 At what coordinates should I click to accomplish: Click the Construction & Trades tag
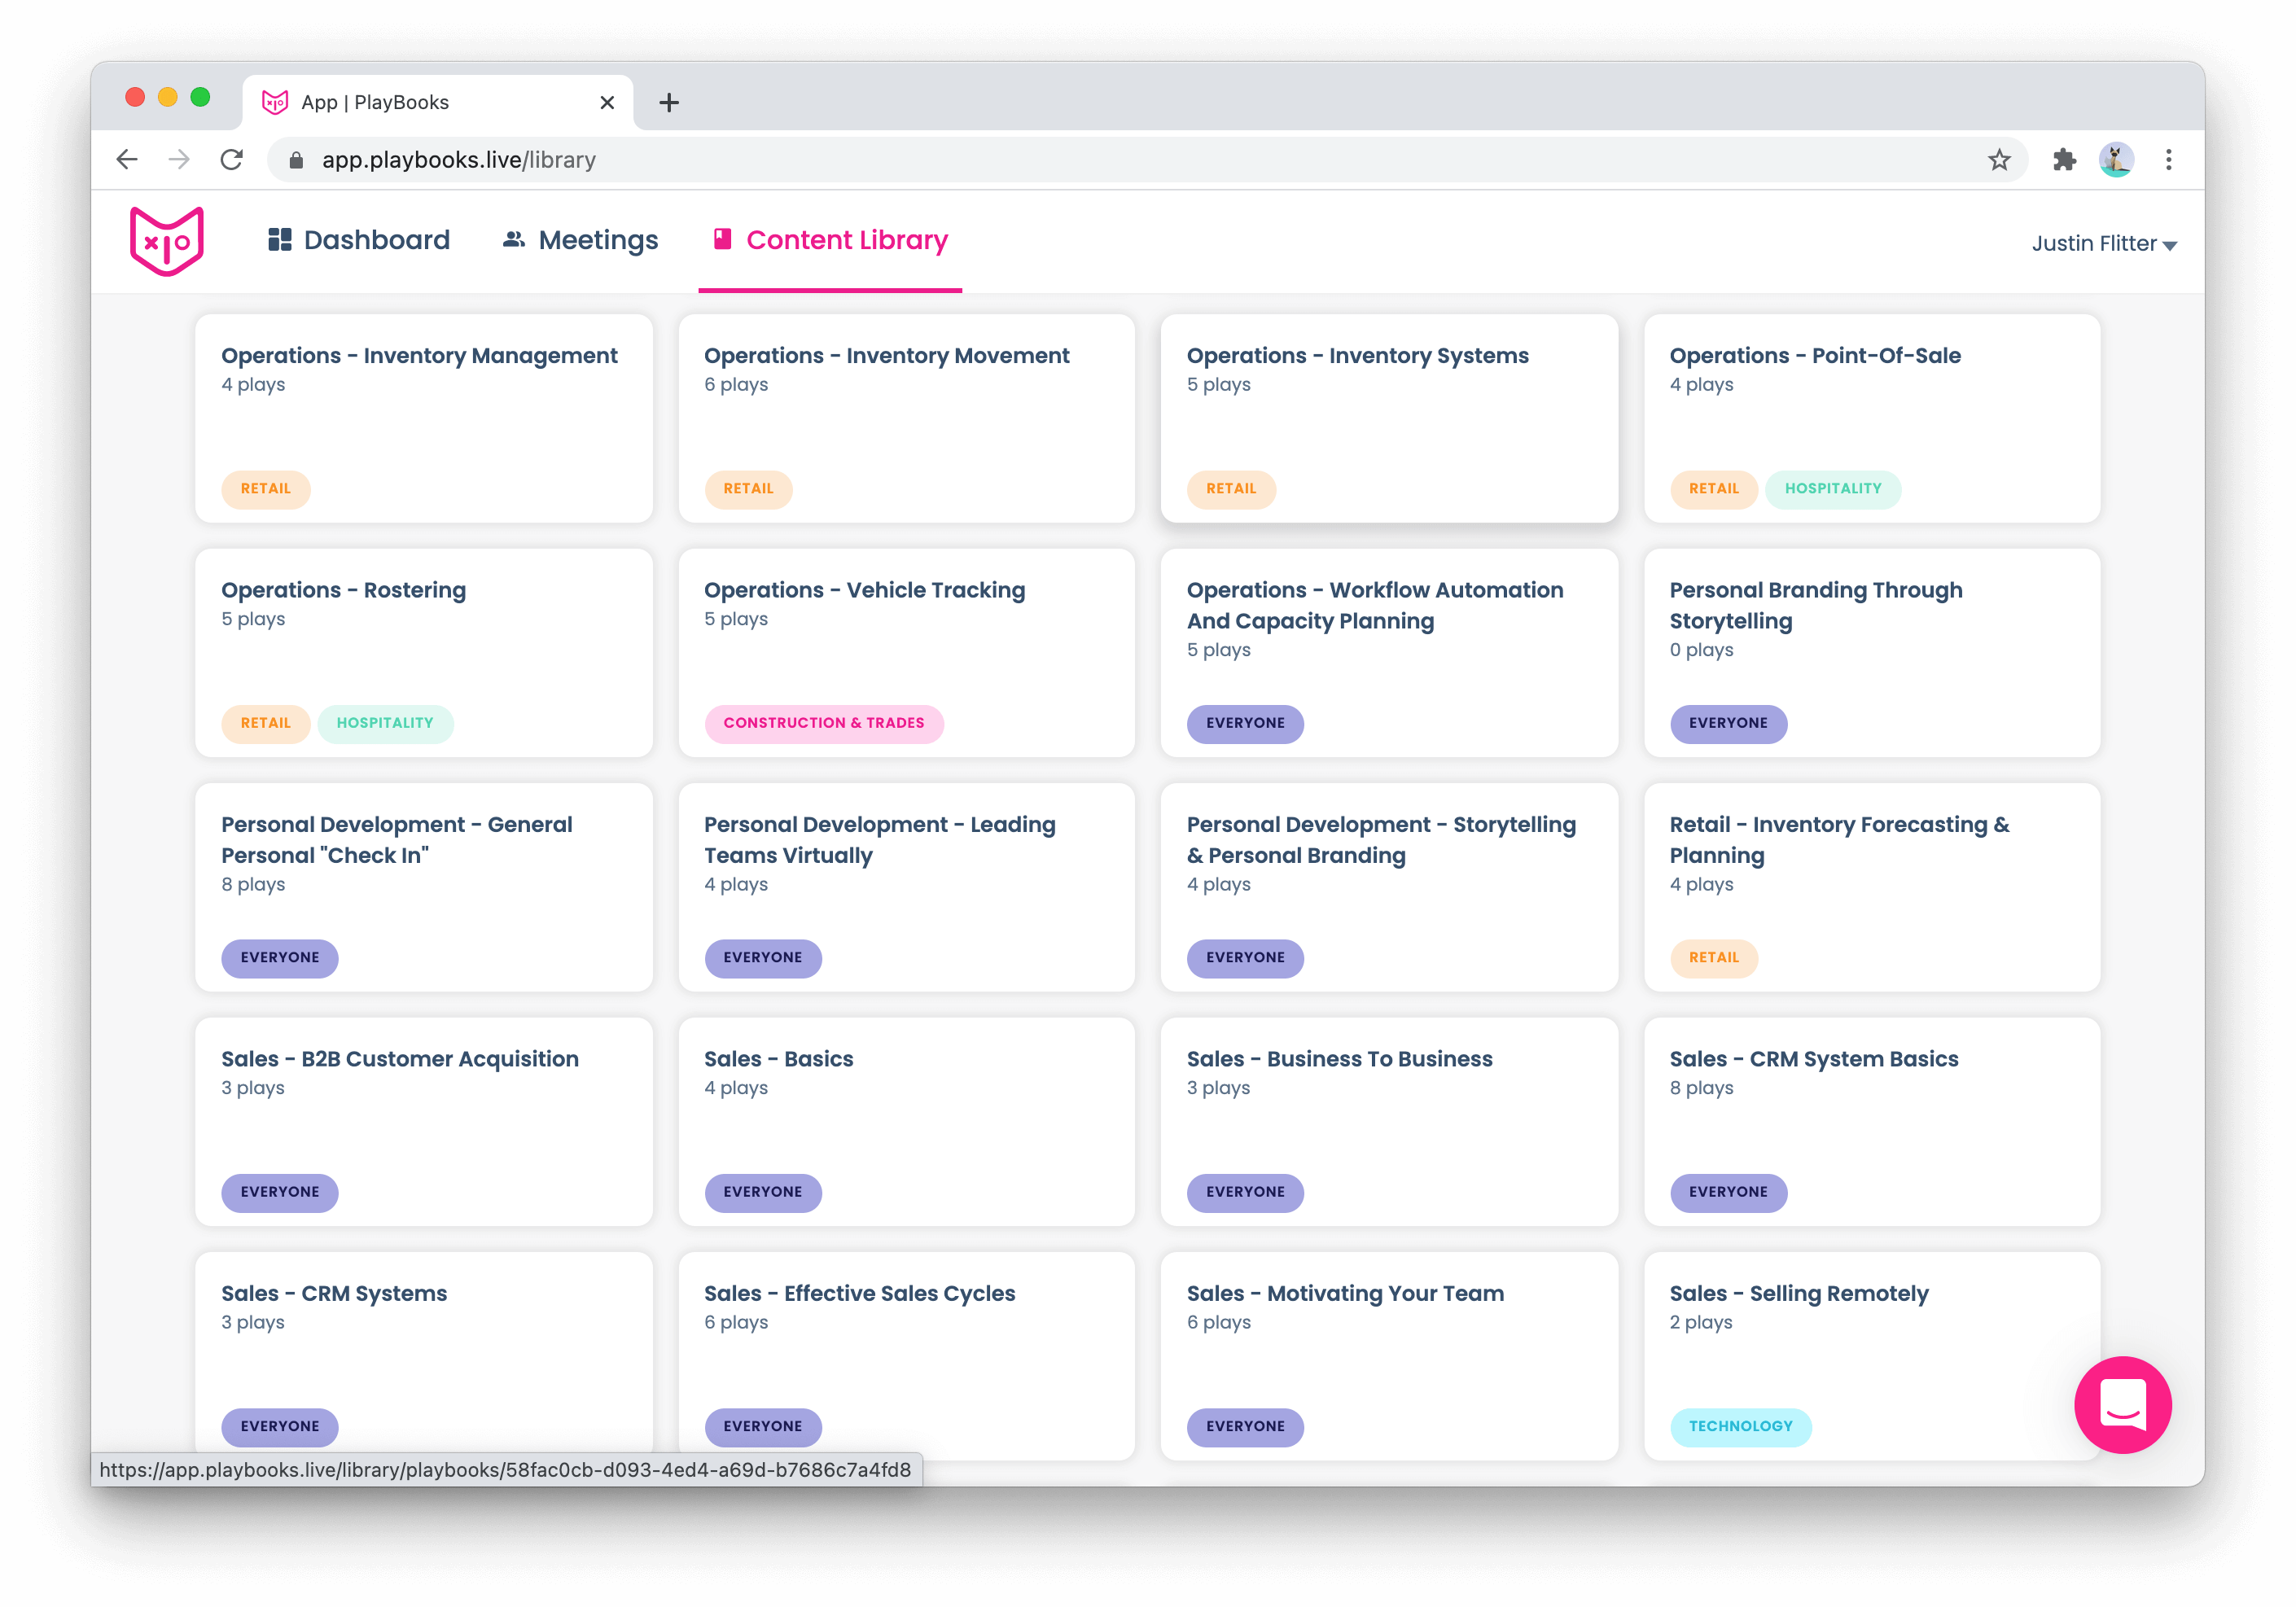823,723
